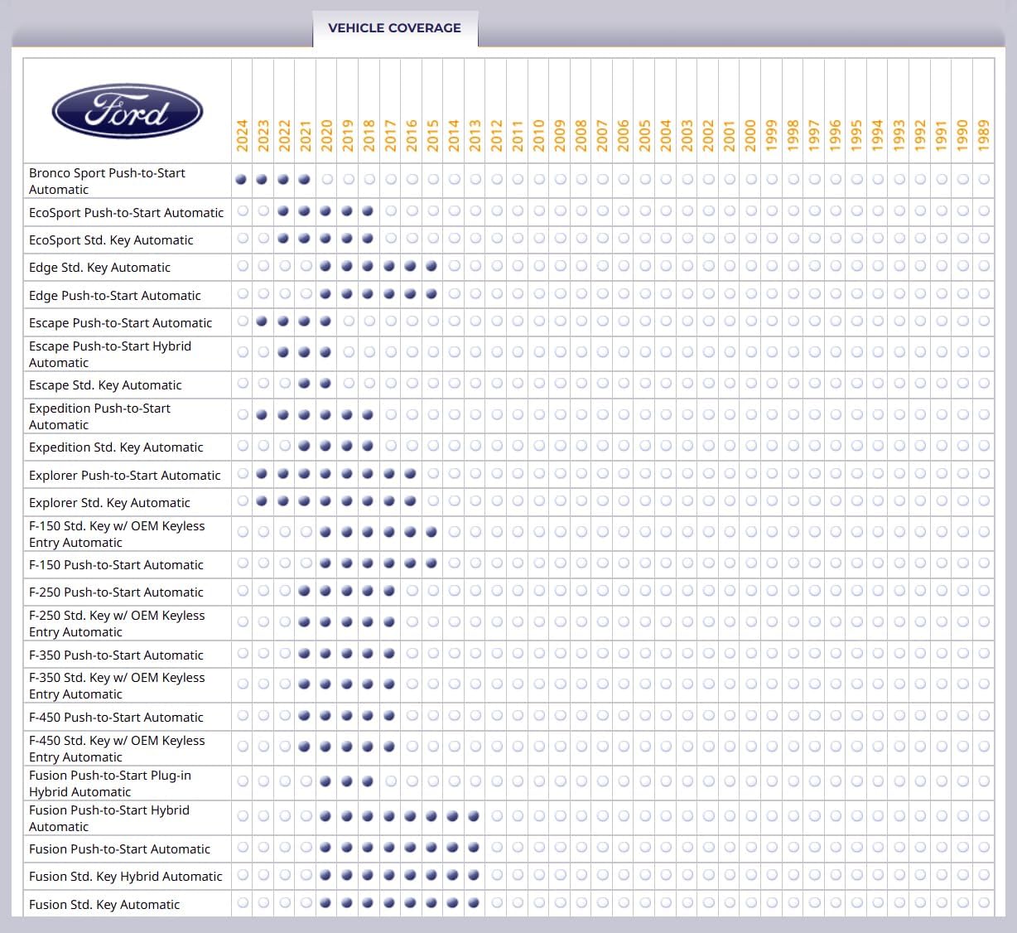Click F-250 Std. Key w/ OEM Keyless label

(117, 623)
